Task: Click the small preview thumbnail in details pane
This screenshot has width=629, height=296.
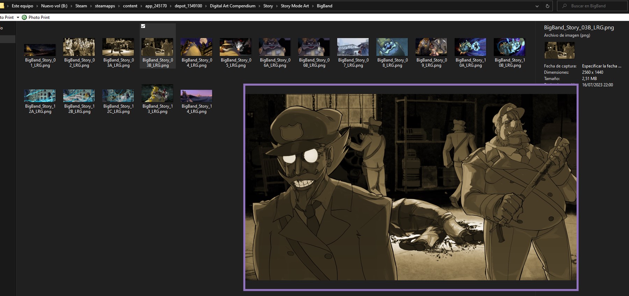Action: point(559,50)
